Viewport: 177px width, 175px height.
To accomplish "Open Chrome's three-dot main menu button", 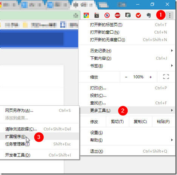I will (x=170, y=15).
